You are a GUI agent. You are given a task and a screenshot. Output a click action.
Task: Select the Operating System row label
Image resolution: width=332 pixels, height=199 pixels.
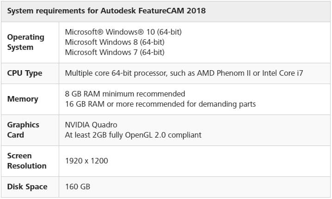[x=26, y=42]
